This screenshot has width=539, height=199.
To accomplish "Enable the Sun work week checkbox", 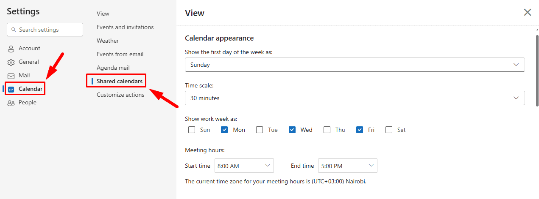I will point(192,130).
